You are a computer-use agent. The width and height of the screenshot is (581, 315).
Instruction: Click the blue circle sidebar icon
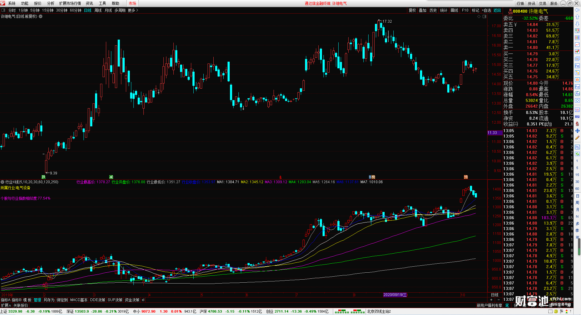[x=577, y=100]
